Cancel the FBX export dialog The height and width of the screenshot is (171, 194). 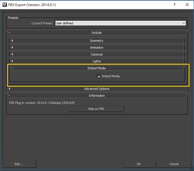pyautogui.click(x=174, y=164)
